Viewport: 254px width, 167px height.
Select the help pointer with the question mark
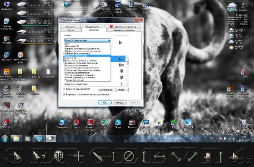point(121,65)
